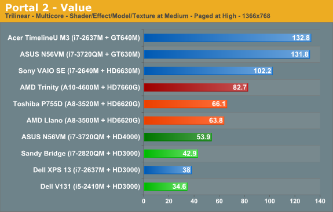
Task: Click the Sony VAIO SE label
Action: pyautogui.click(x=79, y=70)
